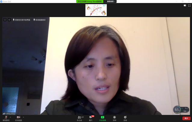The width and height of the screenshot is (192, 122).
Task: Enter full screen mode icon
Action: pyautogui.click(x=189, y=5)
